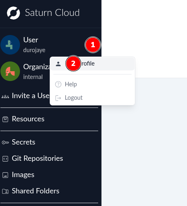The width and height of the screenshot is (187, 206).
Task: Open Invite a User
Action: tap(31, 96)
